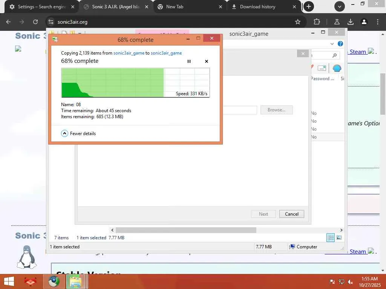This screenshot has height=289, width=386.
Task: Click the grayed-out Next button in the wizard
Action: coord(263,214)
